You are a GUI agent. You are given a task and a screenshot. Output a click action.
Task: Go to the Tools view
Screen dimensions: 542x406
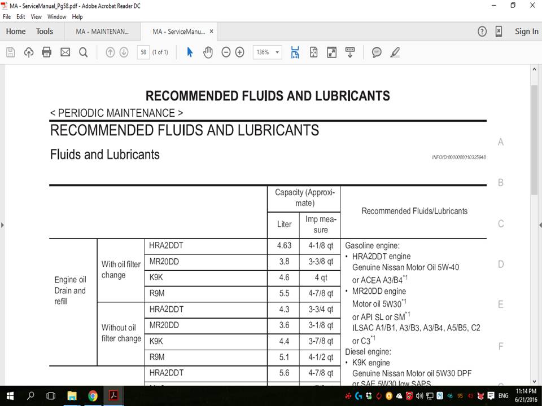point(45,32)
